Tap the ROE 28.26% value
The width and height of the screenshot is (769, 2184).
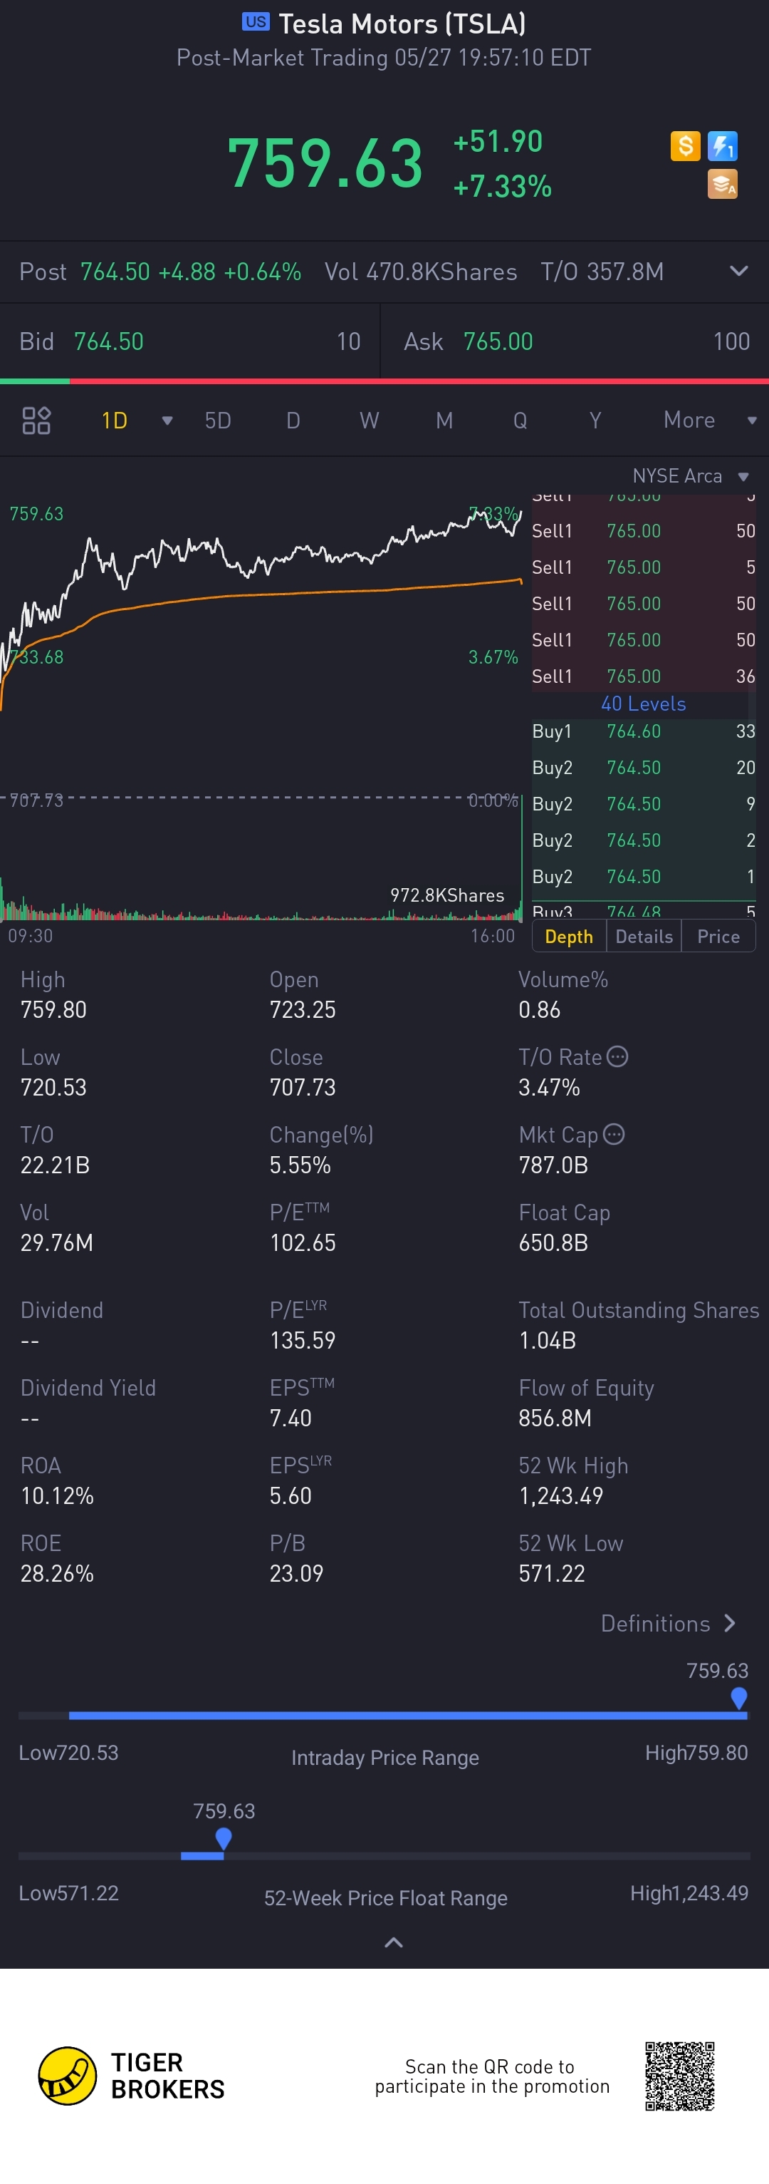point(57,1572)
